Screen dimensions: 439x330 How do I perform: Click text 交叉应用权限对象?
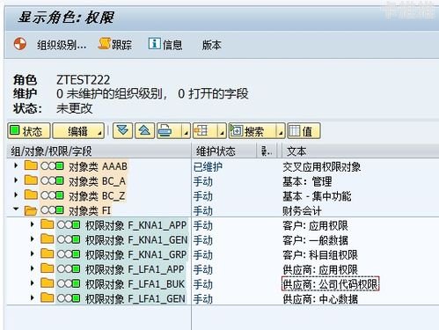coord(322,166)
